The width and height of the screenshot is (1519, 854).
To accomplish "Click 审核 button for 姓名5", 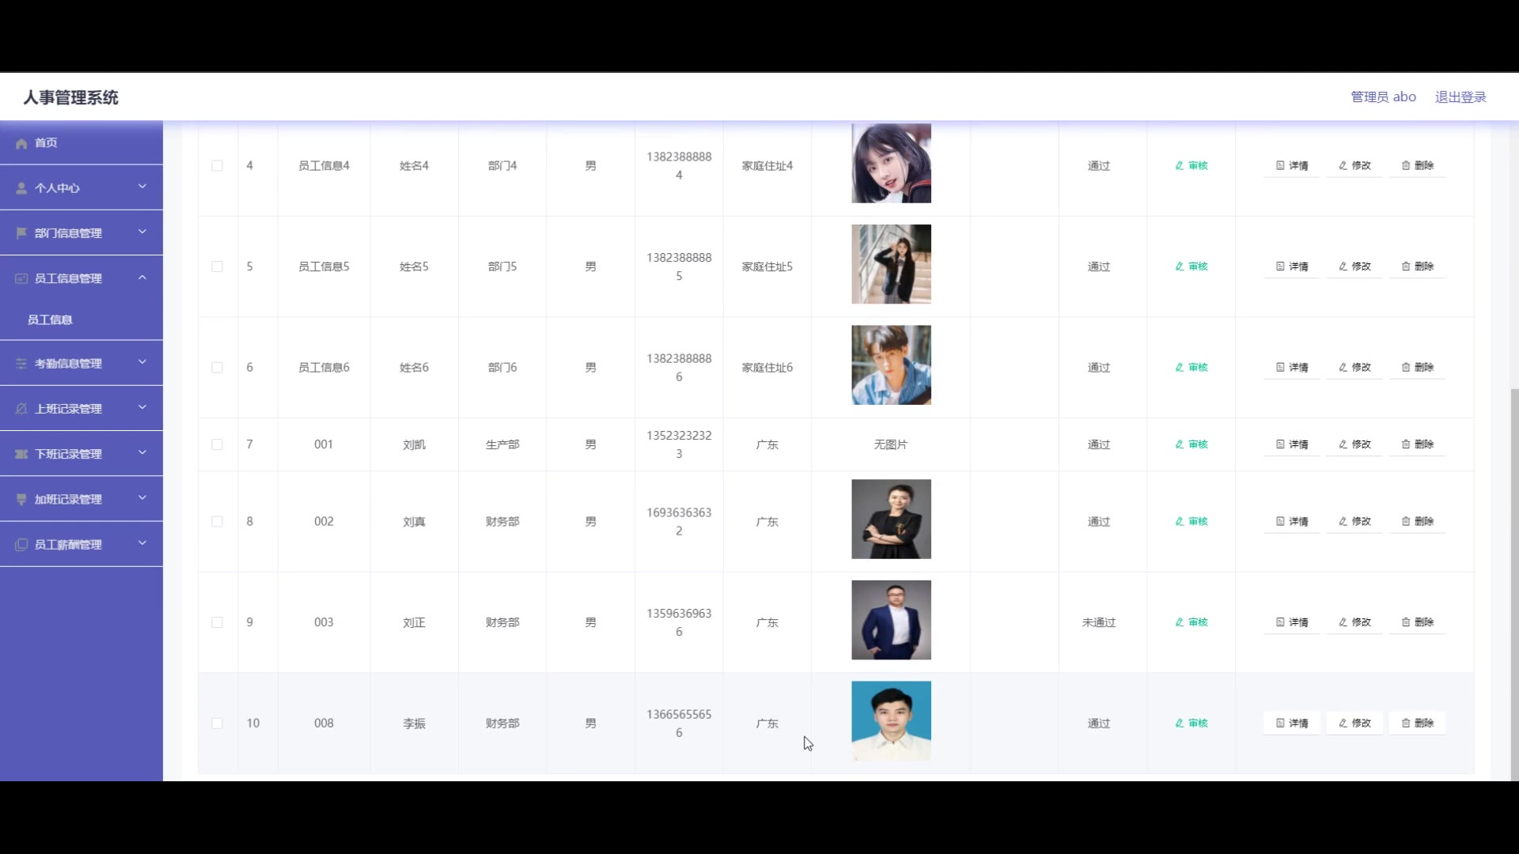I will [x=1191, y=266].
